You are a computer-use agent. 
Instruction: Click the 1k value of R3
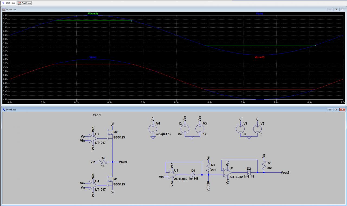[x=102, y=166]
